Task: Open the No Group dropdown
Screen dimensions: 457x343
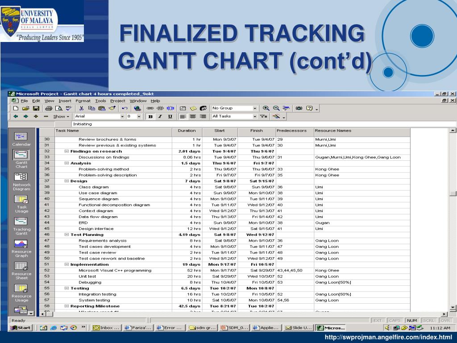Action: [x=255, y=108]
